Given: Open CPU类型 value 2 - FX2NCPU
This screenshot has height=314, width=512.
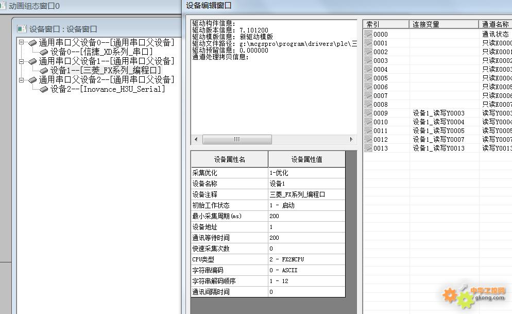Looking at the screenshot, I should coord(306,259).
